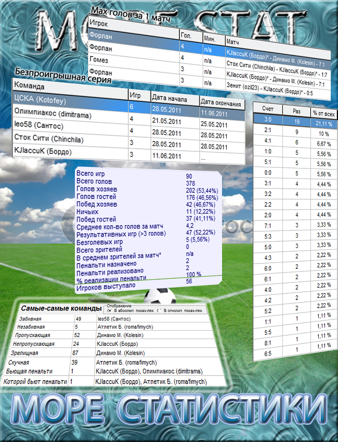Click the 'Раз' column header
The image size is (338, 442).
(296, 111)
